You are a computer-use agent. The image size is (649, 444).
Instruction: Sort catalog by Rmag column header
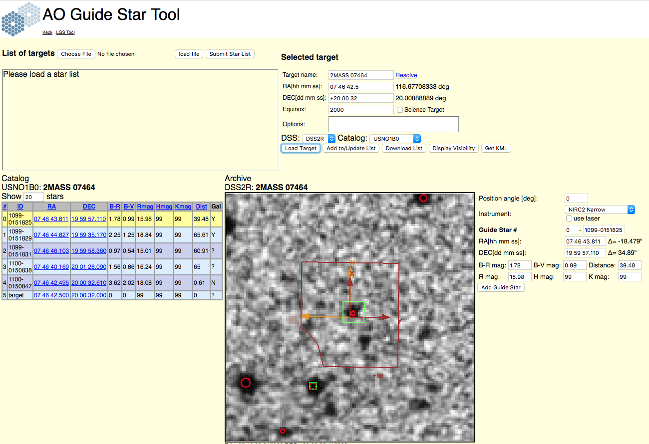[x=145, y=207]
